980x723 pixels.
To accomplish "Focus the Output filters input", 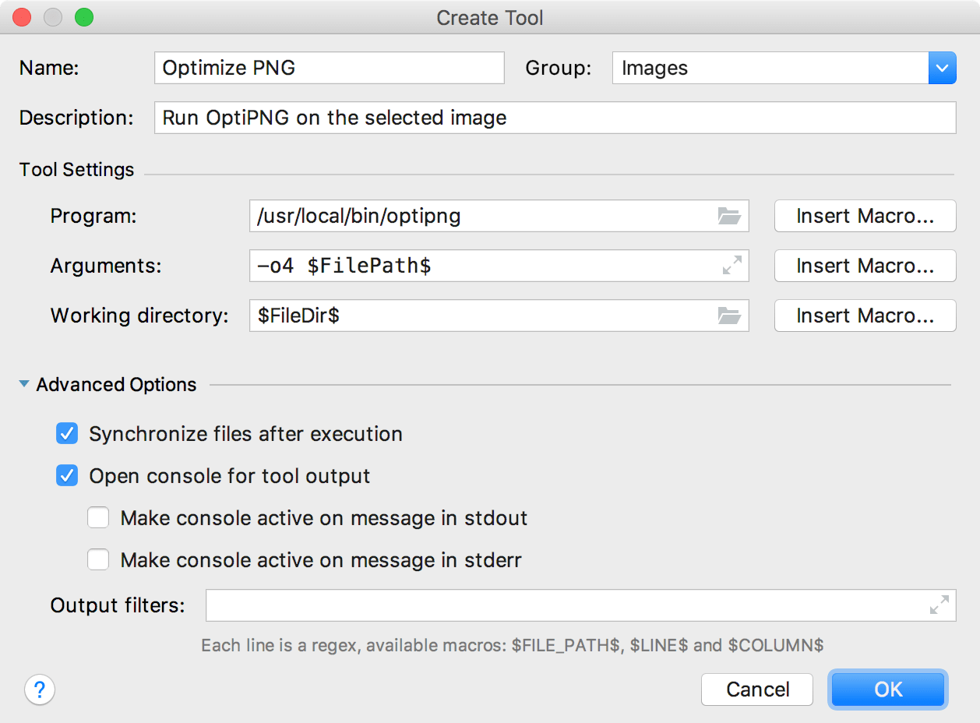I will [x=580, y=605].
